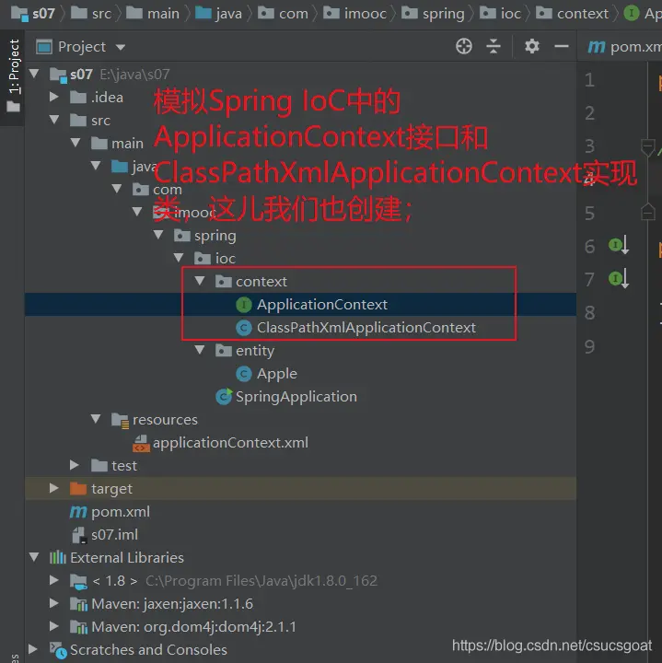This screenshot has width=662, height=663.
Task: Expand the target folder
Action: 55,489
